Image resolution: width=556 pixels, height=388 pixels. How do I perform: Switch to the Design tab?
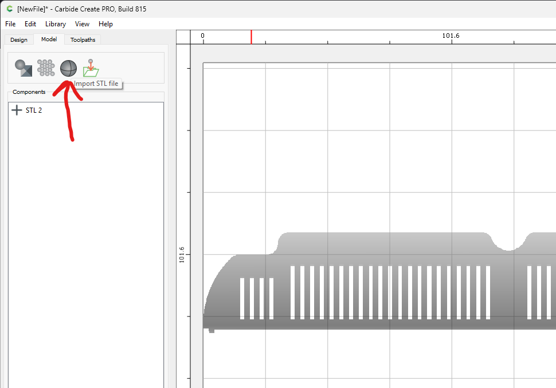click(x=19, y=39)
